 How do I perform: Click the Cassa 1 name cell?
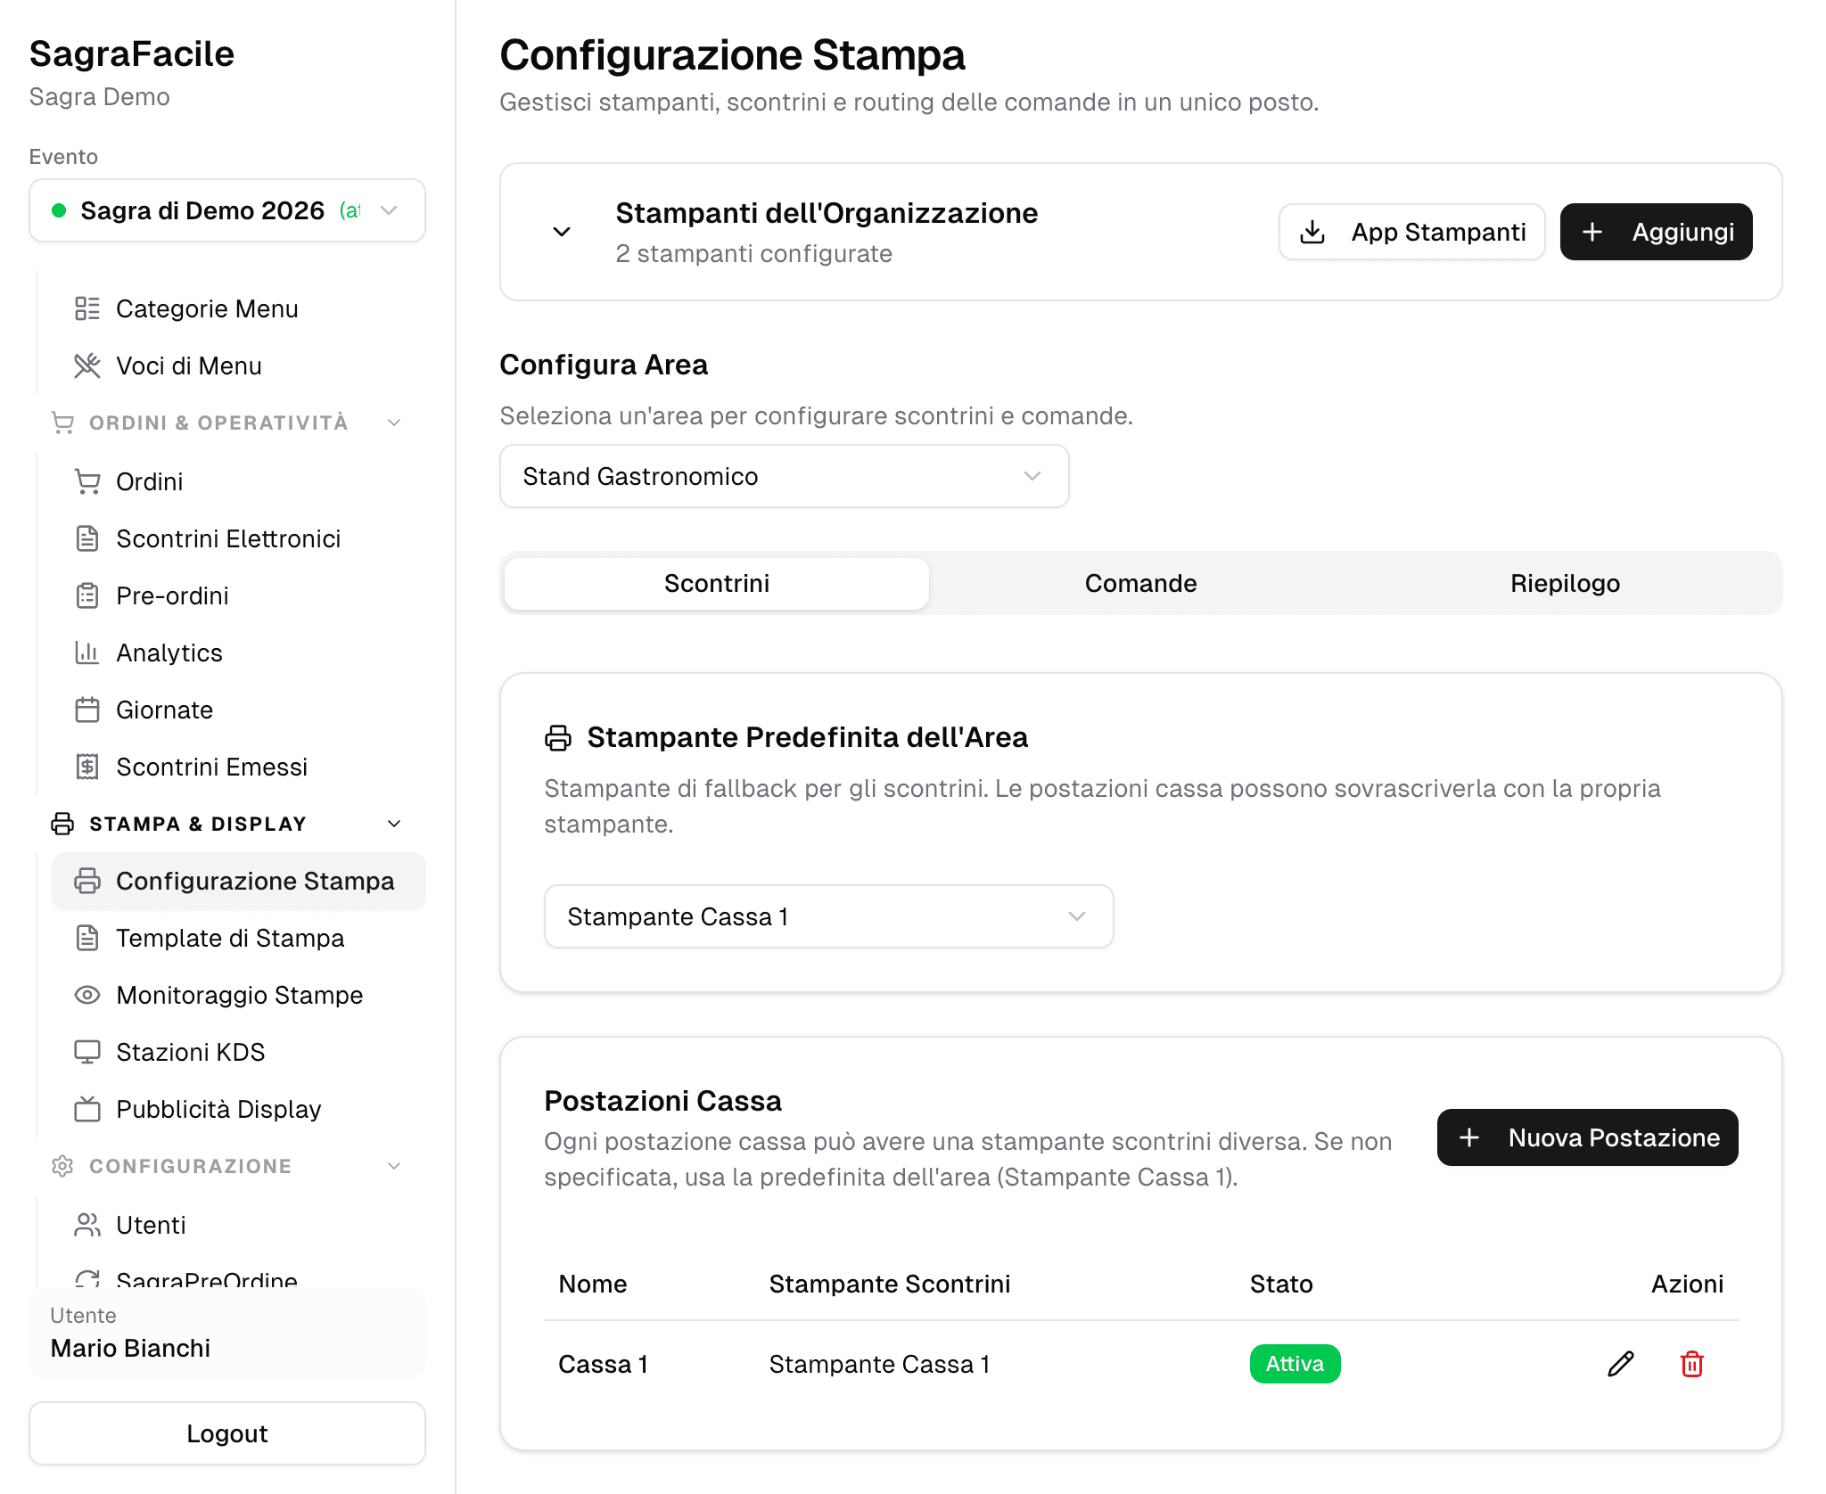(x=604, y=1364)
